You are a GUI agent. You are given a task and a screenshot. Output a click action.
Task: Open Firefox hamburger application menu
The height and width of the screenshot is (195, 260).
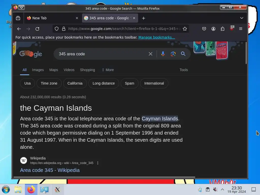[241, 29]
